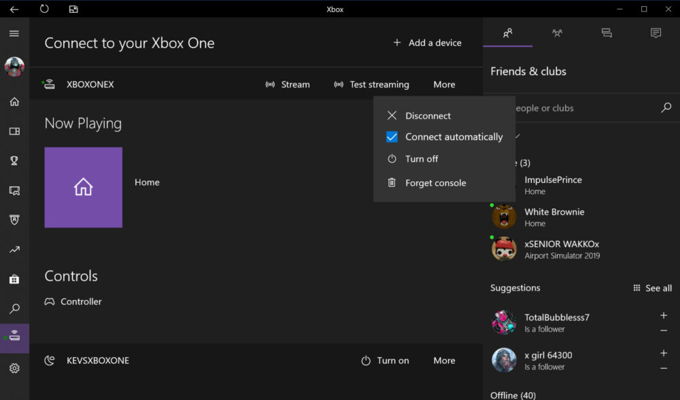Viewport: 680px width, 400px height.
Task: Open the Achievements trophy icon
Action: 14,160
